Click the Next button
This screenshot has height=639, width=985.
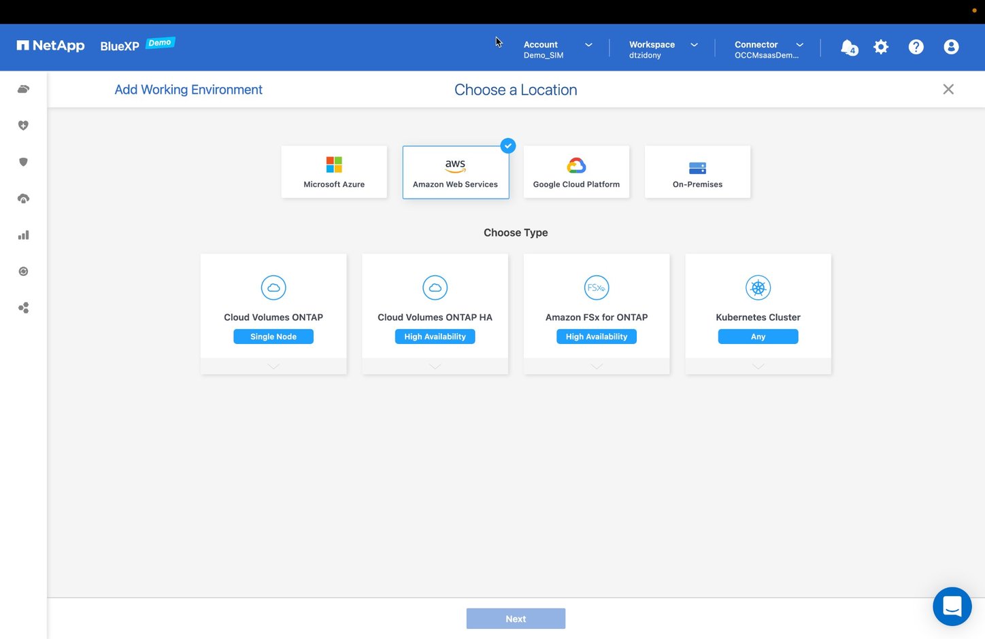pyautogui.click(x=516, y=619)
